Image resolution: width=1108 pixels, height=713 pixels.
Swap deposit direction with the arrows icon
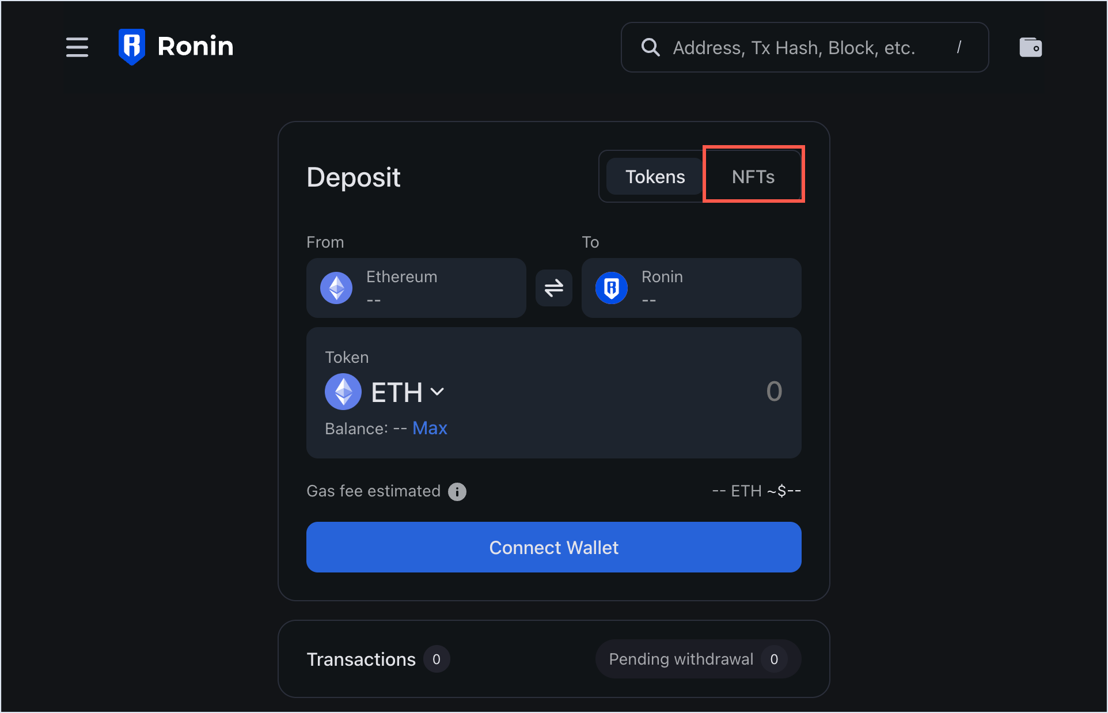[553, 288]
